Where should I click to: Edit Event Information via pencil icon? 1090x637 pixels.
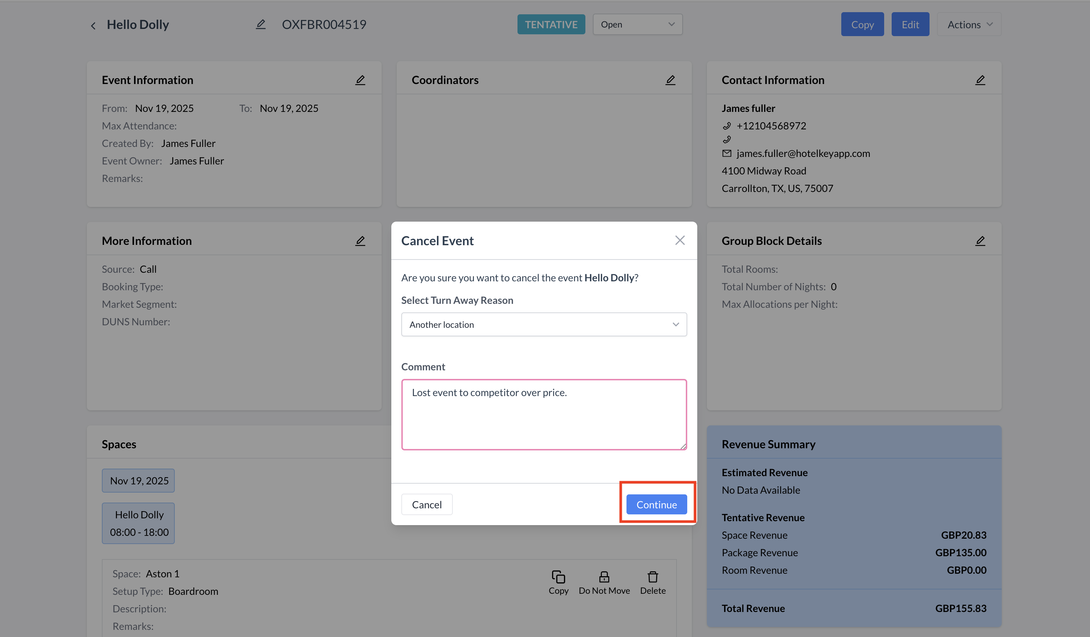(x=360, y=80)
